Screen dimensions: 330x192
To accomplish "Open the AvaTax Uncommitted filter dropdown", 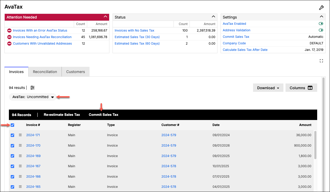I will [x=33, y=97].
